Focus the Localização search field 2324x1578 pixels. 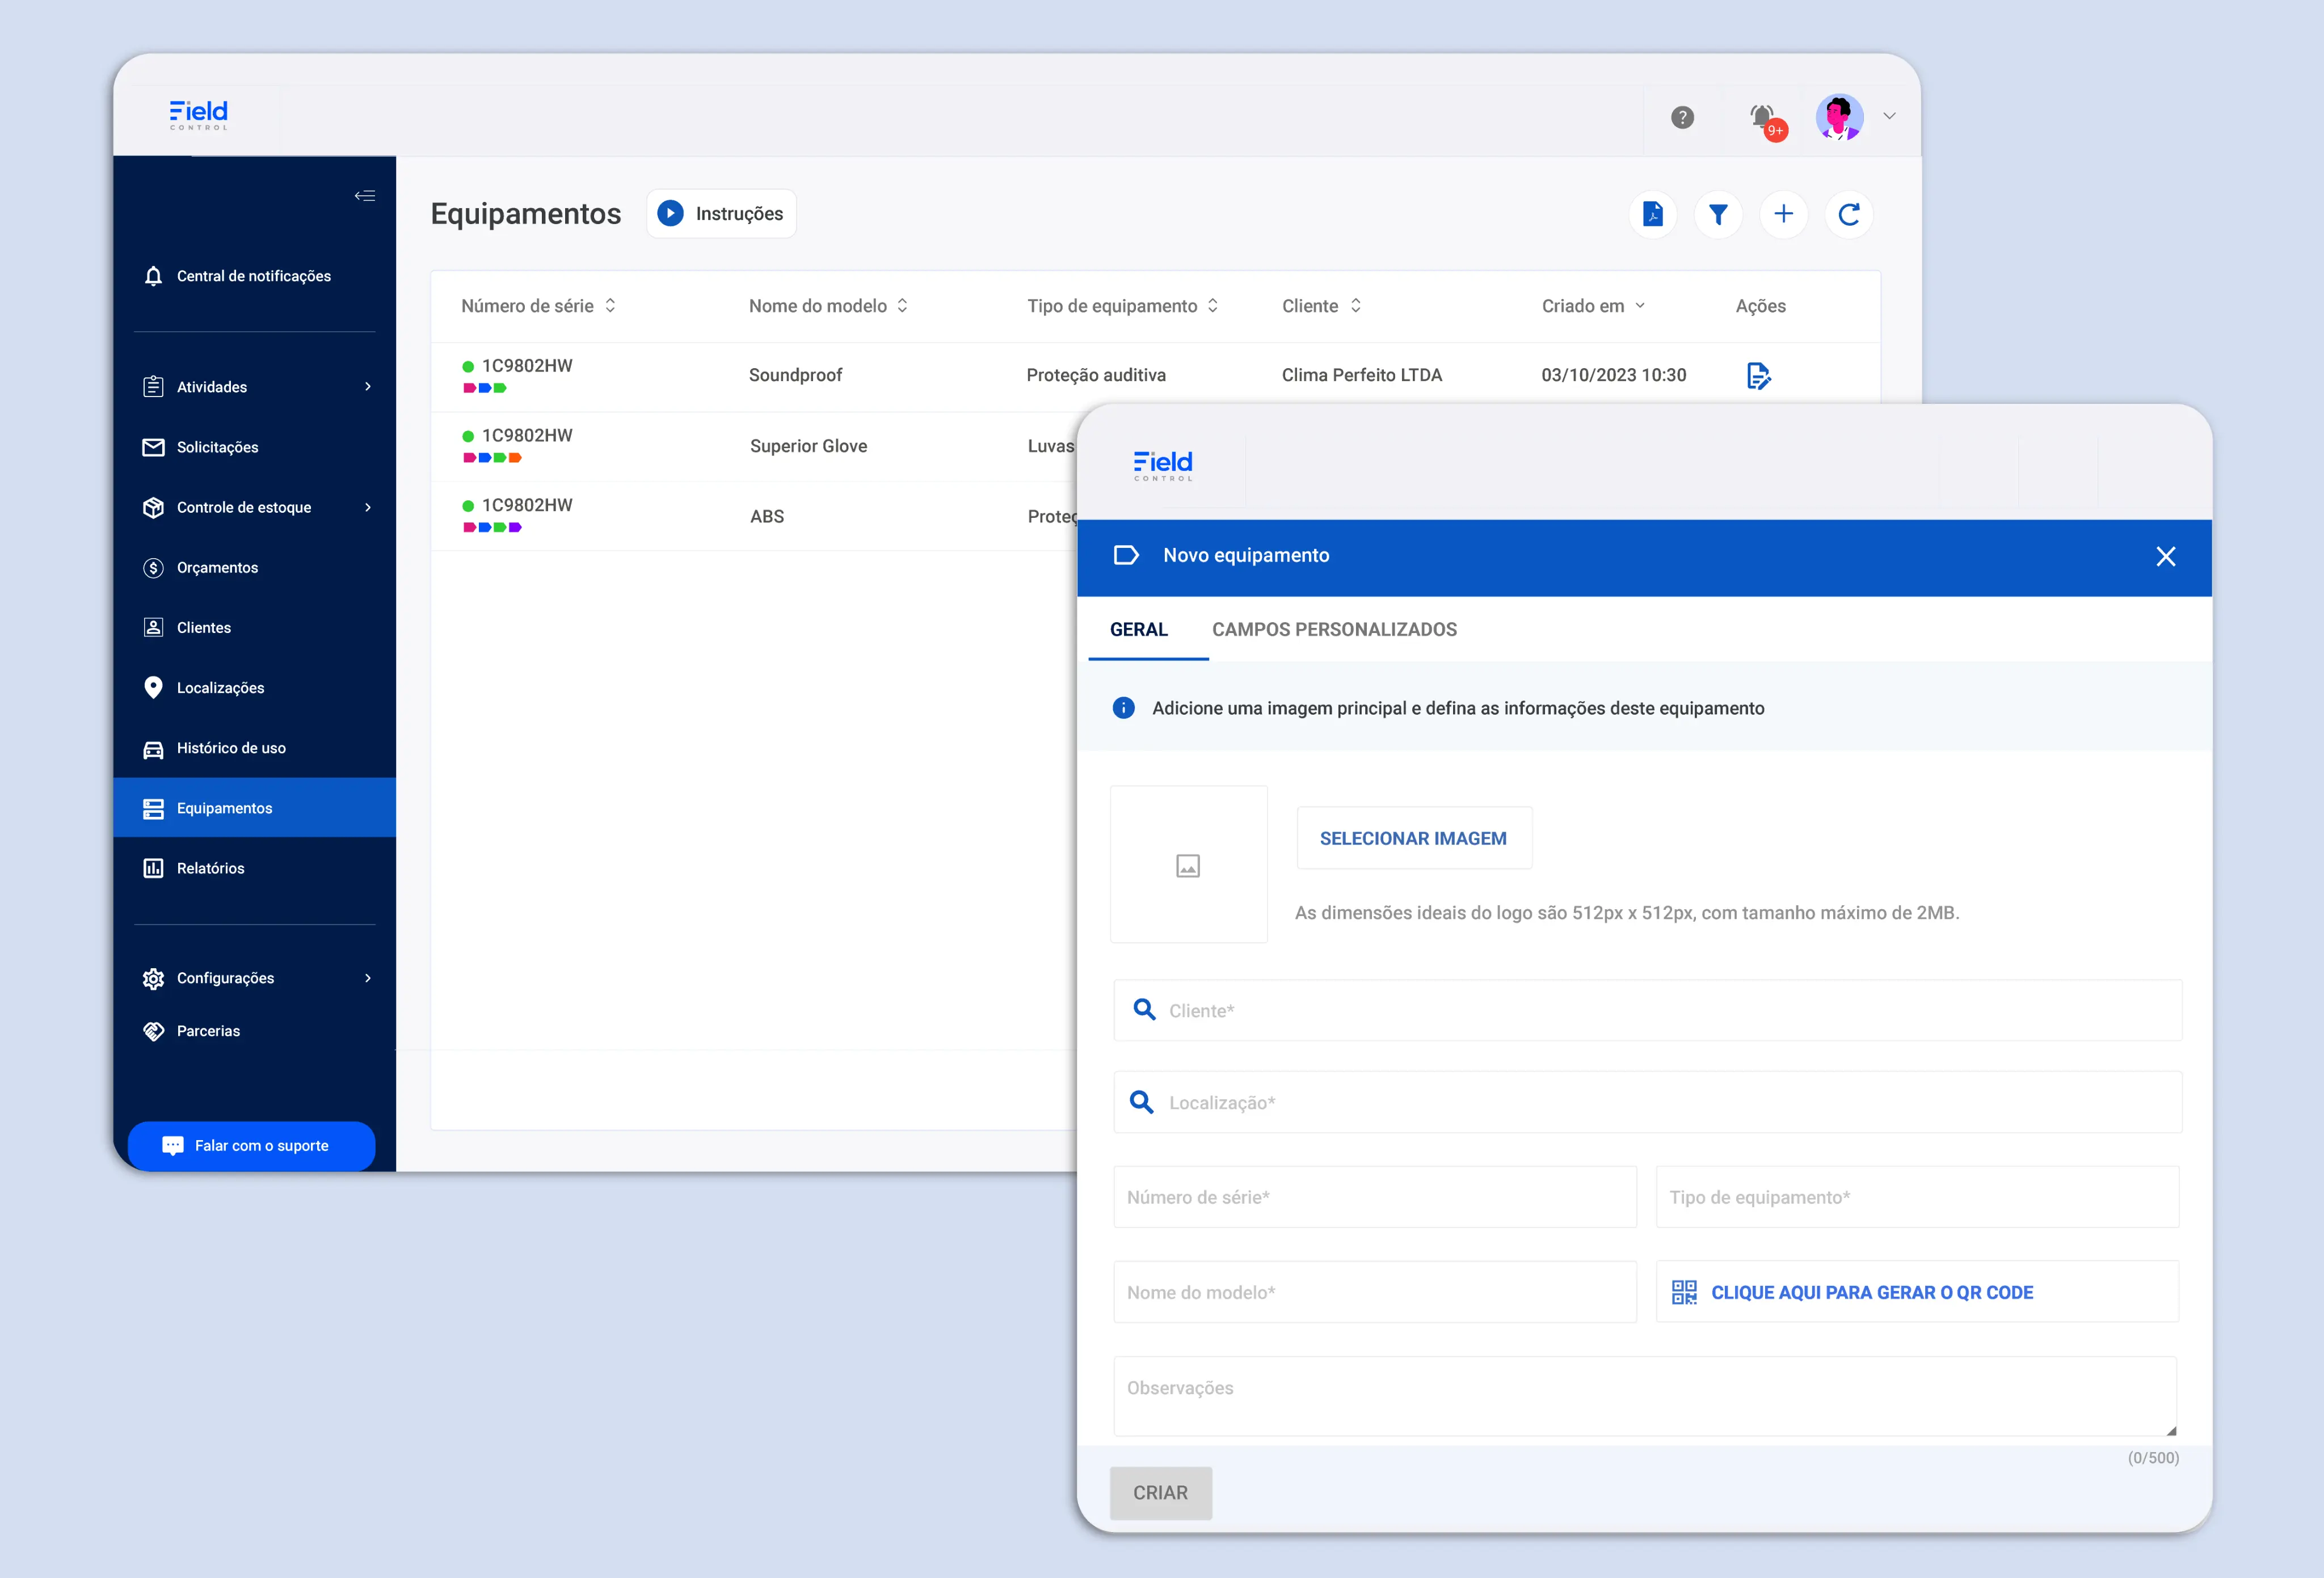tap(1647, 1103)
